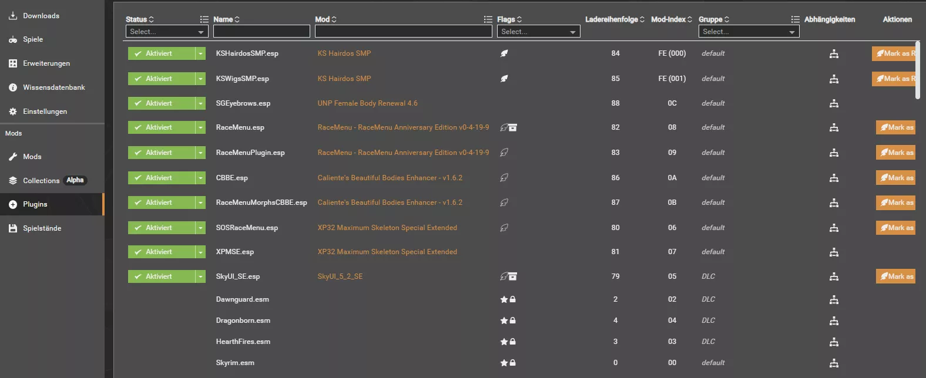Open status dropdown arrow for SkyUI_SE.esp
Screen dimensions: 926x378
pyautogui.click(x=201, y=276)
